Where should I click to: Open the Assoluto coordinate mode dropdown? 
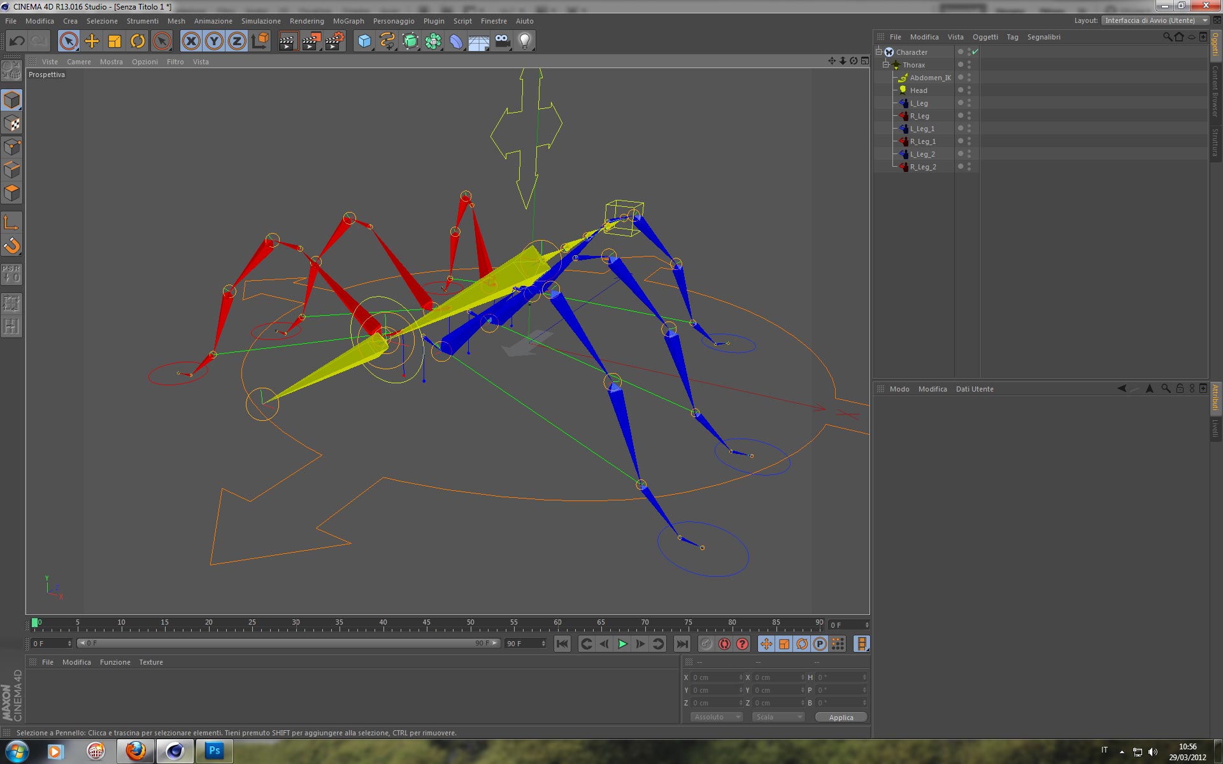[717, 717]
